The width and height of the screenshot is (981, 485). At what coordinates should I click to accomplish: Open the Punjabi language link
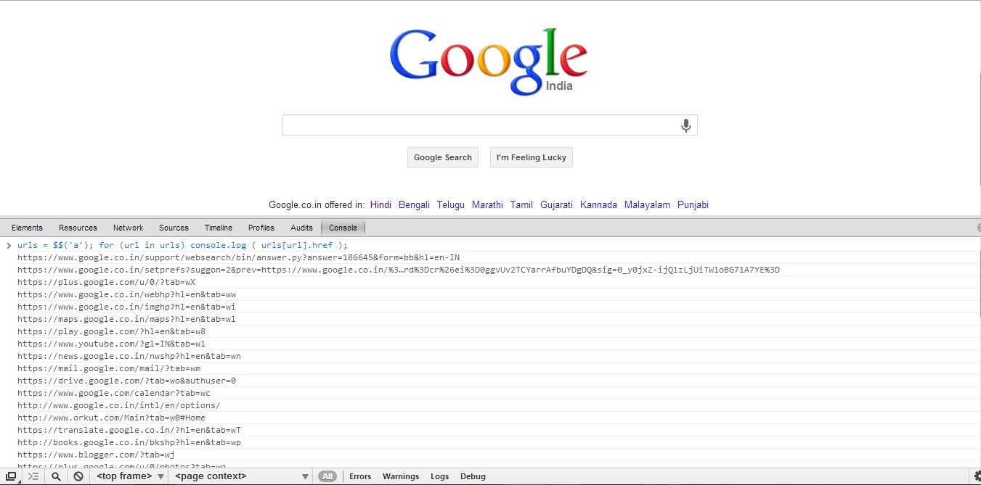[x=693, y=205]
